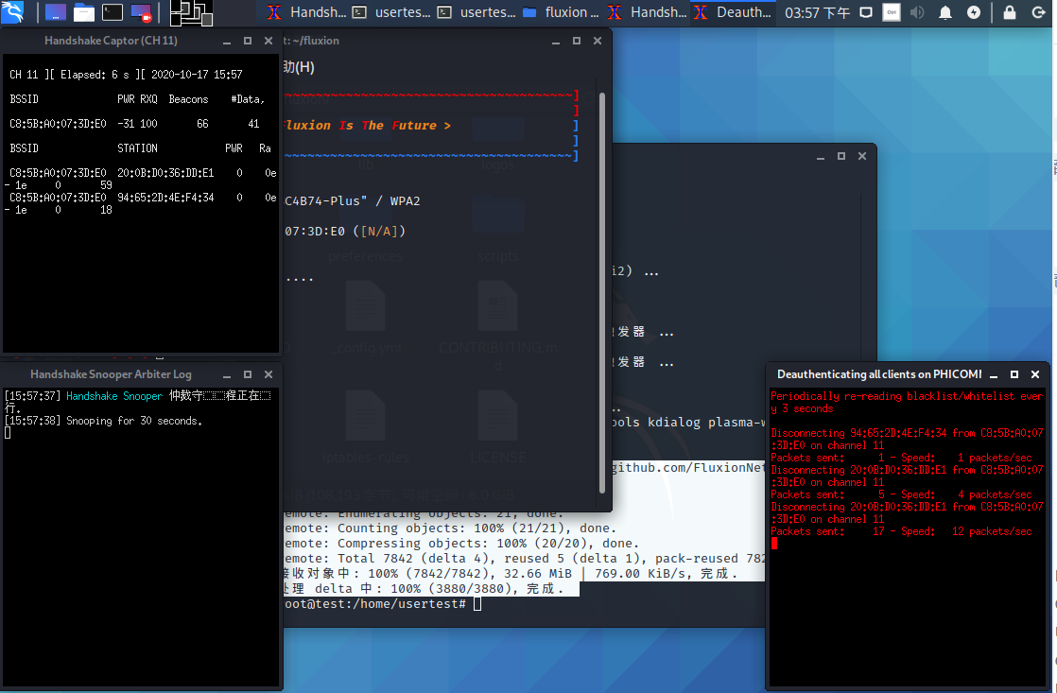Click the WPA2 text in fluxion terminal

(x=405, y=200)
